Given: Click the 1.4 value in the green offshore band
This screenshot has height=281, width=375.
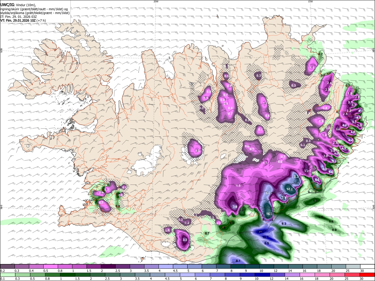Looking at the screenshot, I should click(x=321, y=217).
